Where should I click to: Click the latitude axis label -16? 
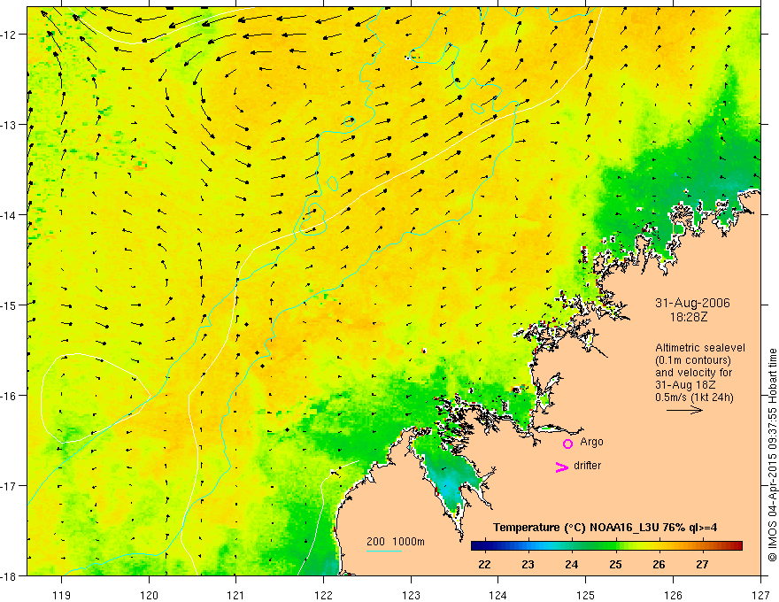(10, 396)
